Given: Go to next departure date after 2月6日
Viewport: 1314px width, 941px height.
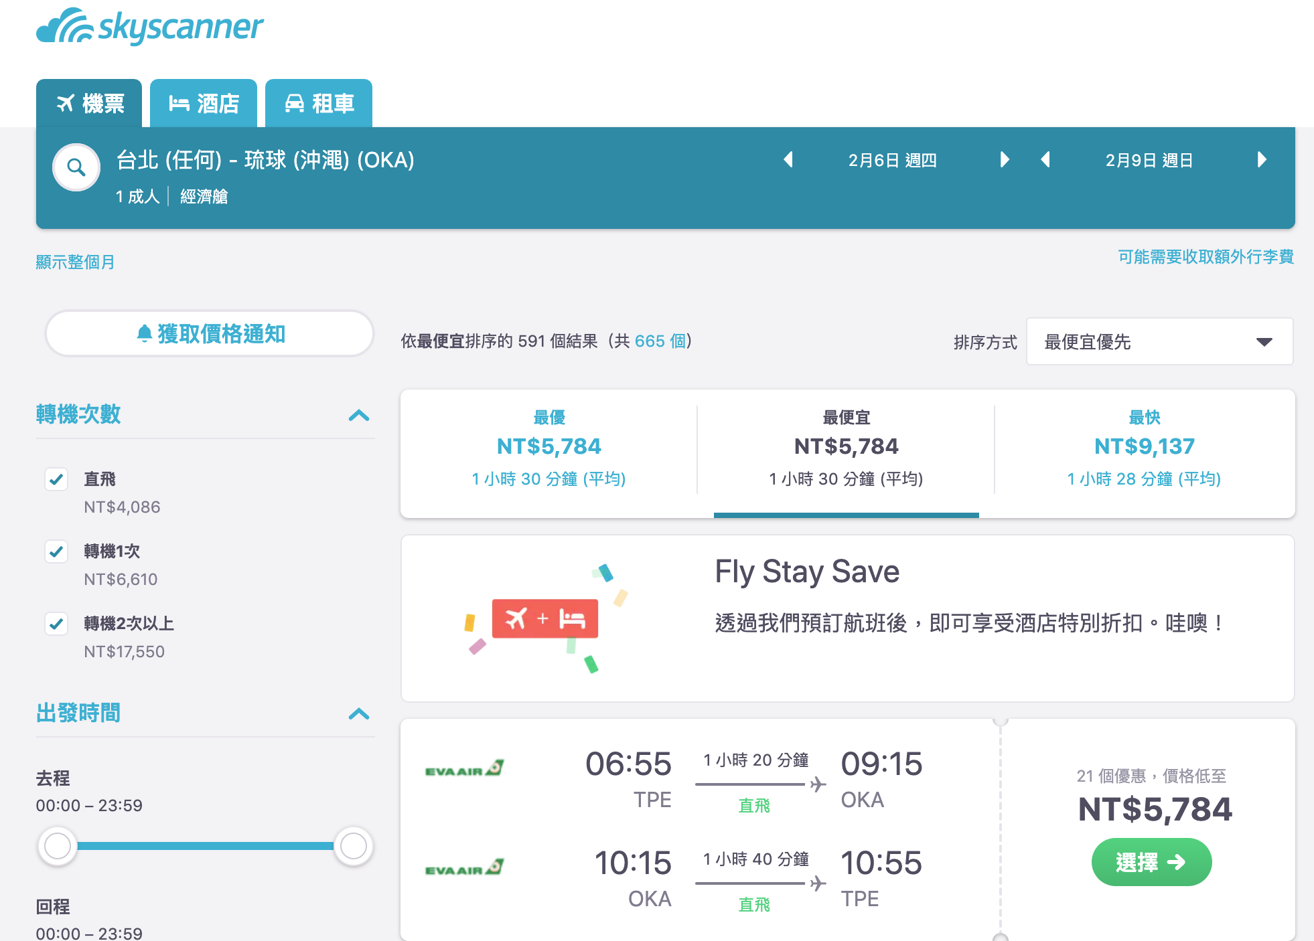Looking at the screenshot, I should 1004,160.
